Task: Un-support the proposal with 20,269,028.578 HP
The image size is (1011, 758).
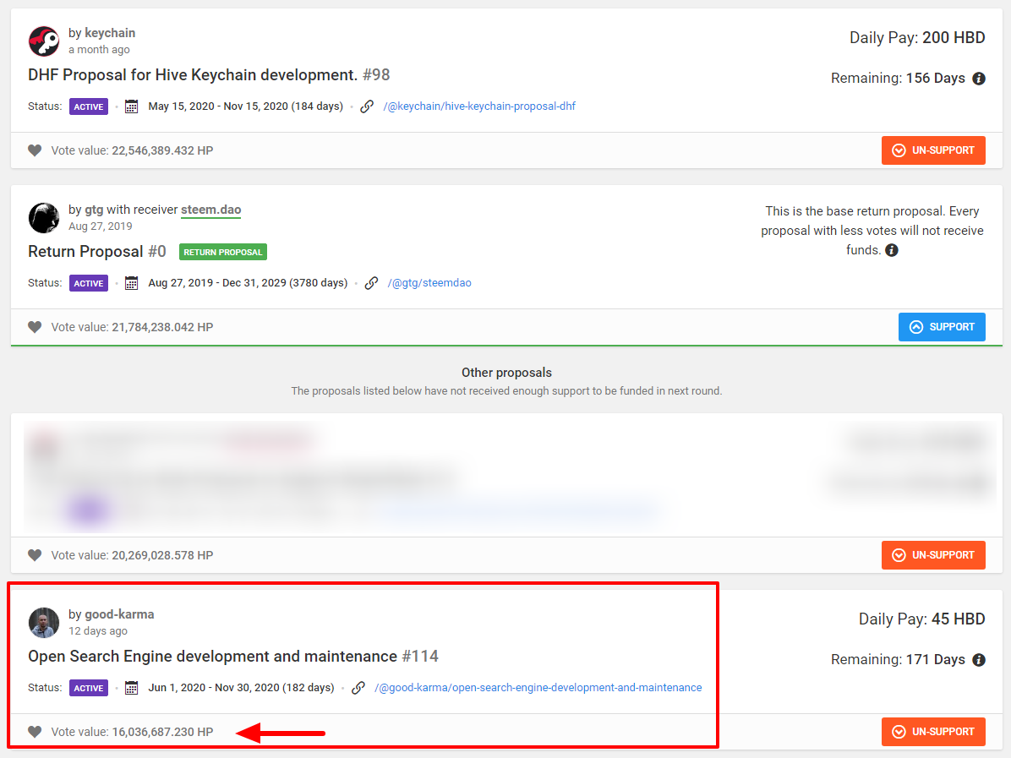Action: pos(933,555)
